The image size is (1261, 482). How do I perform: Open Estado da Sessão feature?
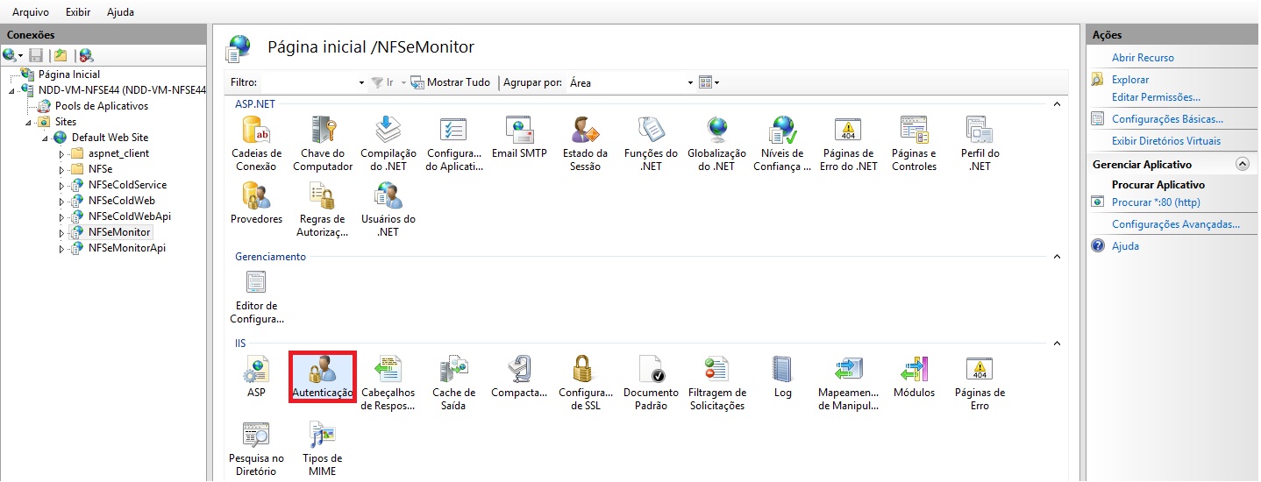click(585, 144)
